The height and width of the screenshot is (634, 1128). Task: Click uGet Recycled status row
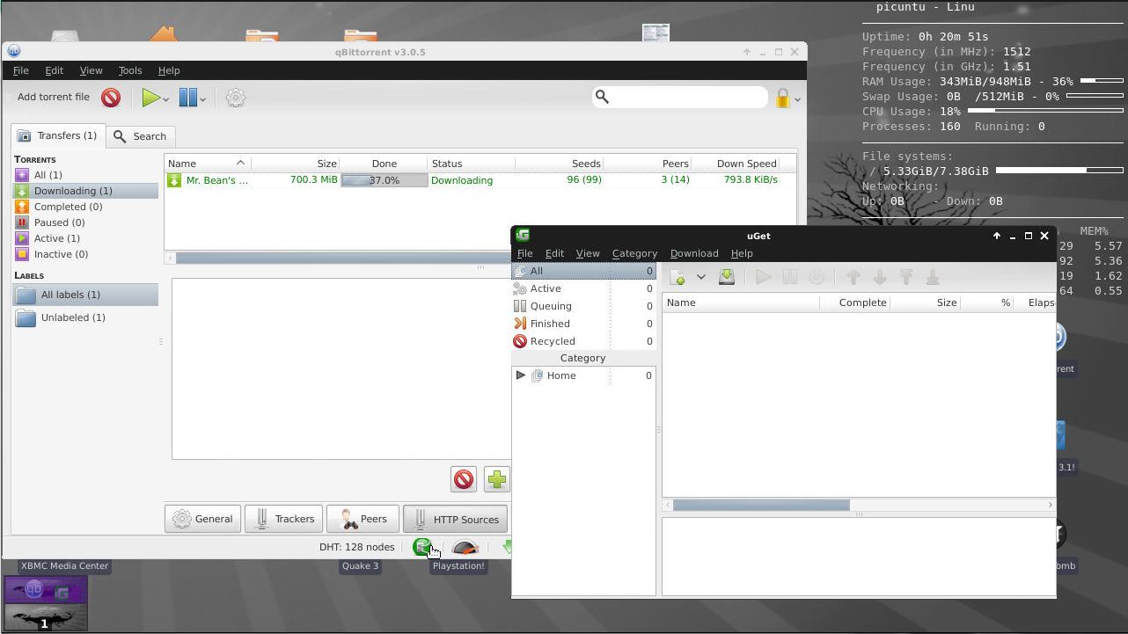click(584, 341)
